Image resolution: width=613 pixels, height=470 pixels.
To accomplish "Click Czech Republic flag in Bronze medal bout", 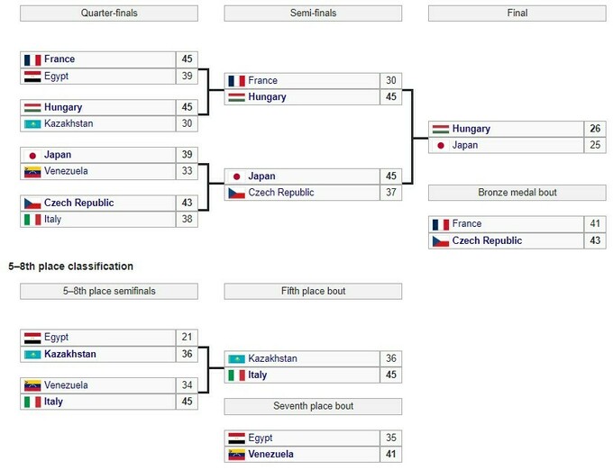I will [x=441, y=241].
